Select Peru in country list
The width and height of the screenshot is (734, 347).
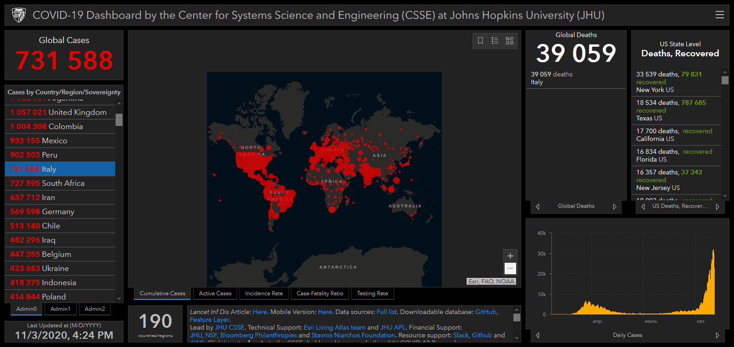[x=60, y=155]
